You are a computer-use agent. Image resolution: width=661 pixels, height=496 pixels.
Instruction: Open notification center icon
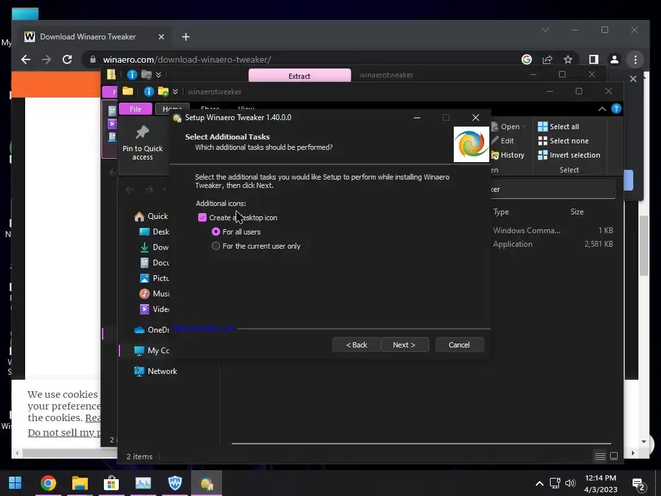pos(639,484)
